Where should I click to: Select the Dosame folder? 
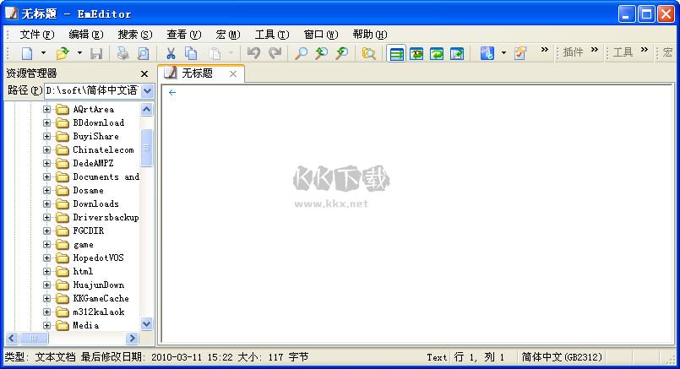point(88,190)
